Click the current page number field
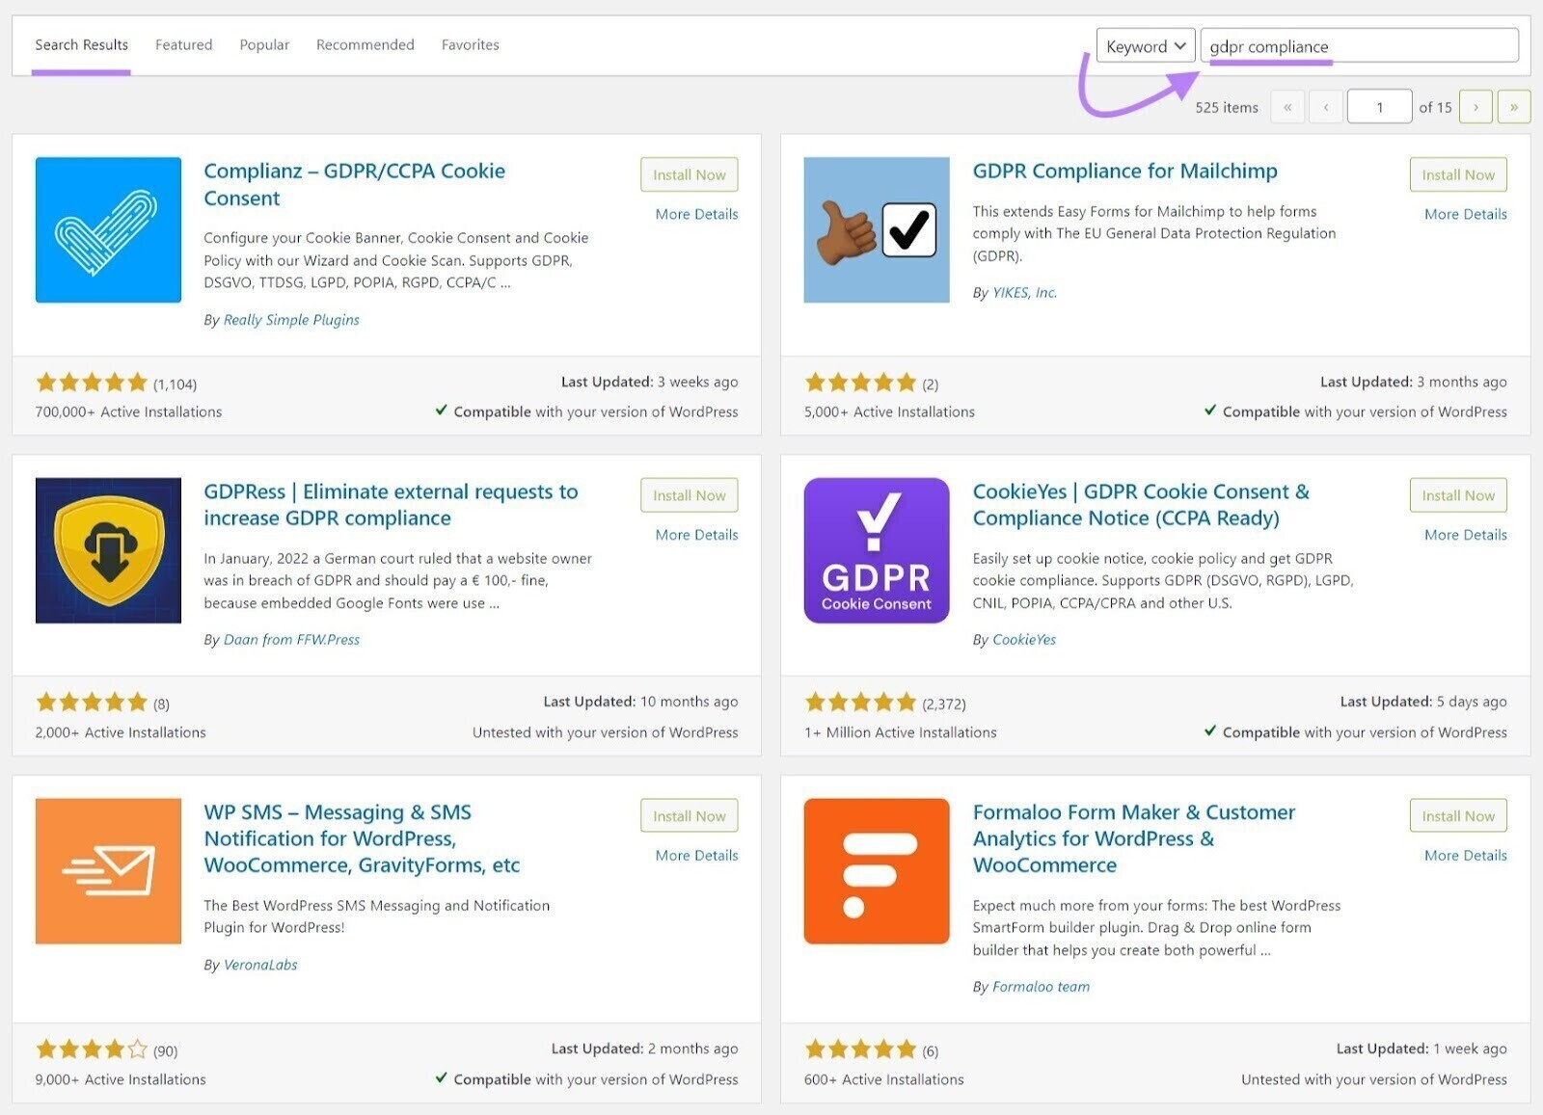The width and height of the screenshot is (1543, 1115). (x=1379, y=107)
